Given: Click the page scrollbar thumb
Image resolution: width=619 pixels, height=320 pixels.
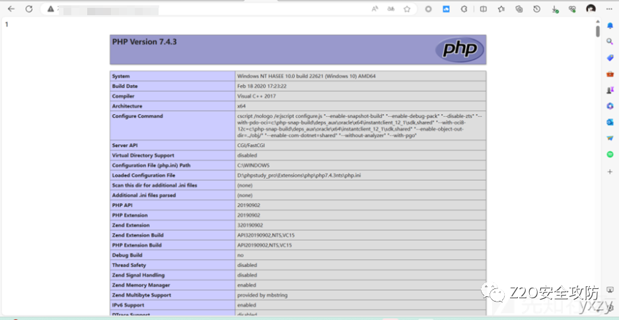Looking at the screenshot, I should 598,31.
